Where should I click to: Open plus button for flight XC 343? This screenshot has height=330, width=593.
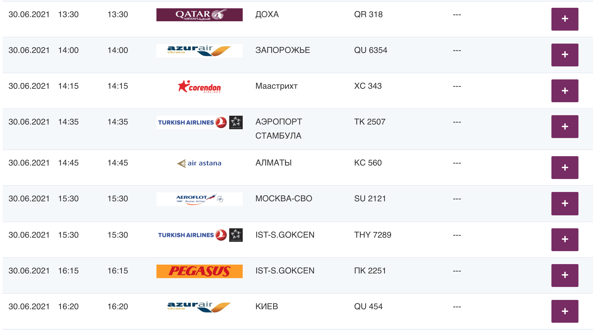click(x=565, y=91)
